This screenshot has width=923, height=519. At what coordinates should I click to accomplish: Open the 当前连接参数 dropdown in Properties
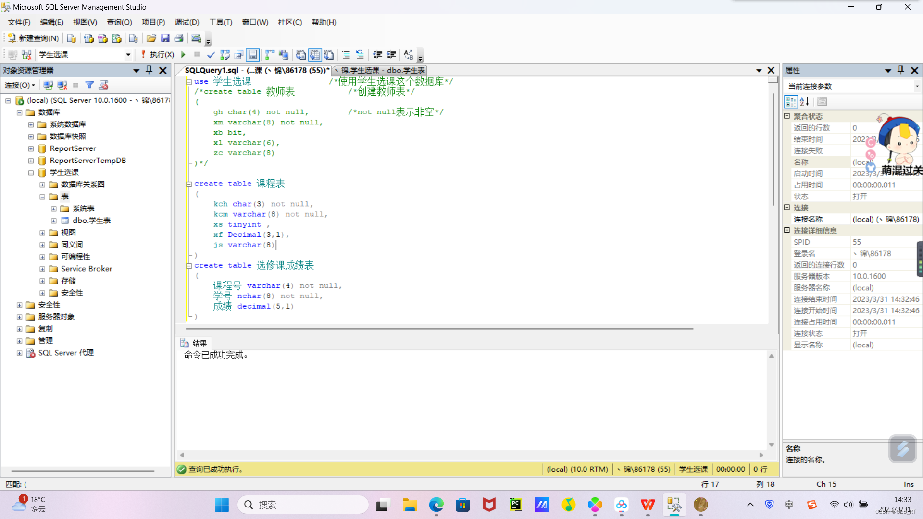coord(917,86)
